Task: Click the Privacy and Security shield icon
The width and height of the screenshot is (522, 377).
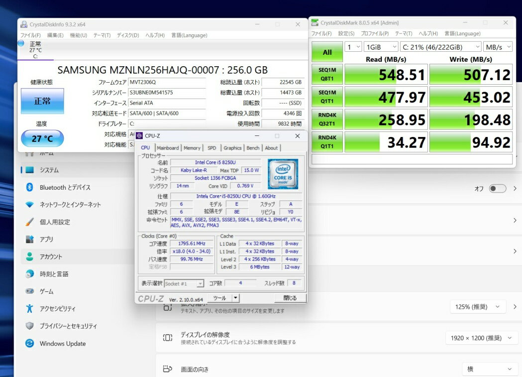Action: [29, 326]
